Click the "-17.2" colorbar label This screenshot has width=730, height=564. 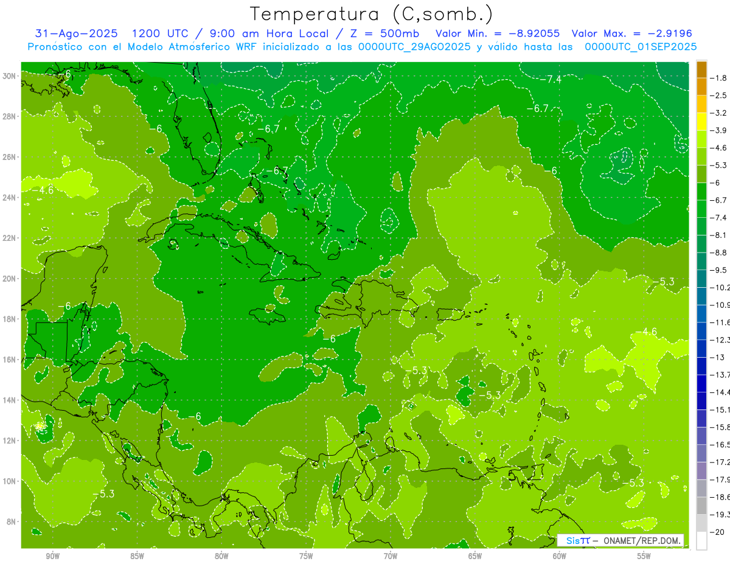pyautogui.click(x=720, y=462)
